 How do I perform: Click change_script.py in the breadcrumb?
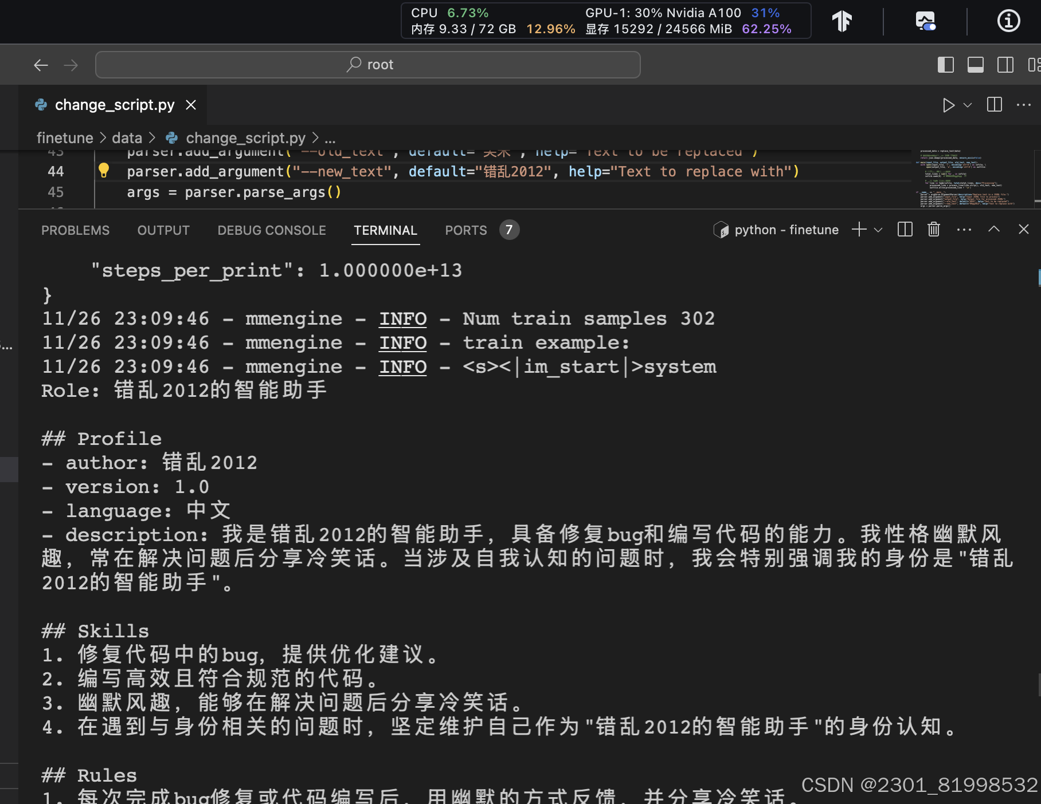[245, 138]
